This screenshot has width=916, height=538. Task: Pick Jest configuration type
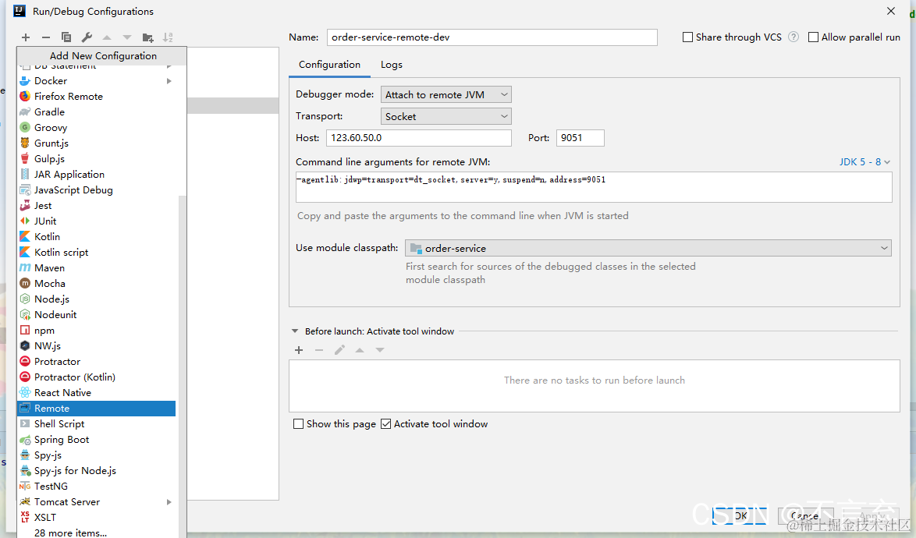pos(97,205)
